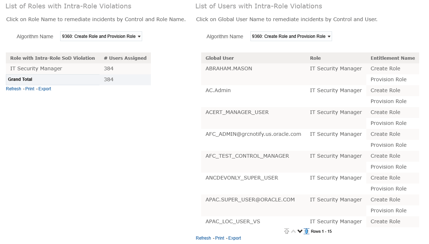
Task: Select IT Security Manager in the roles table
Action: (x=36, y=68)
